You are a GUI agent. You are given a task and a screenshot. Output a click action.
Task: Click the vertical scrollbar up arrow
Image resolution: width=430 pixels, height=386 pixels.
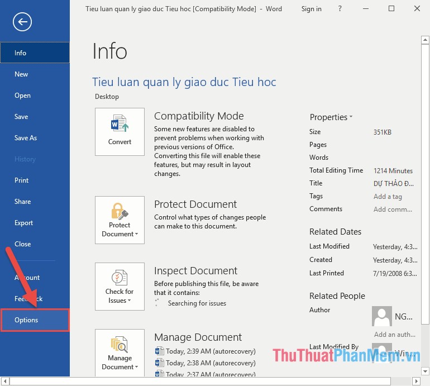point(425,40)
